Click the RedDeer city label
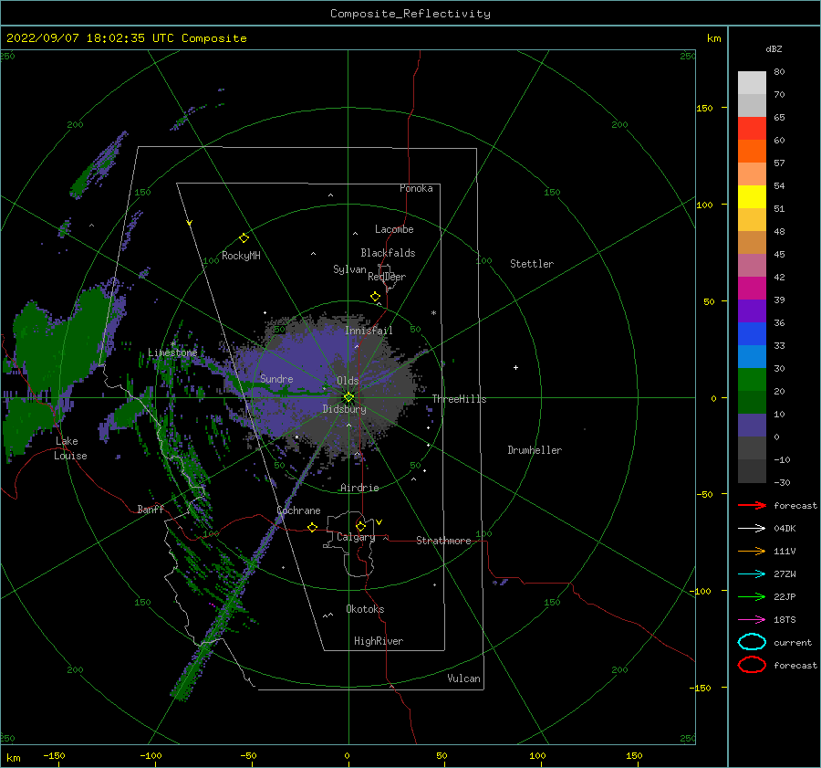The image size is (821, 768). click(x=387, y=277)
